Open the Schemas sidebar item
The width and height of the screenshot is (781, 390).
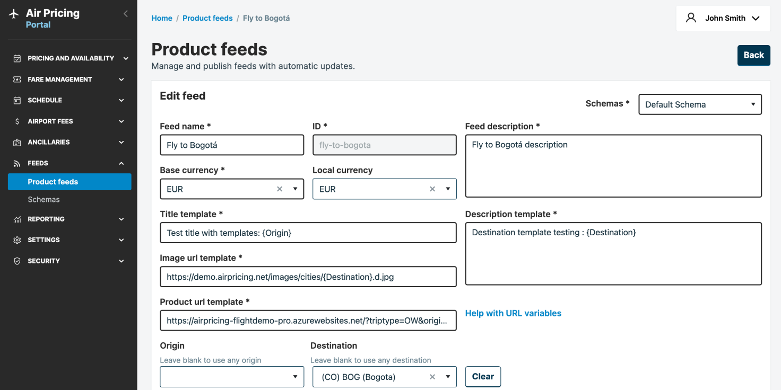[x=44, y=200]
